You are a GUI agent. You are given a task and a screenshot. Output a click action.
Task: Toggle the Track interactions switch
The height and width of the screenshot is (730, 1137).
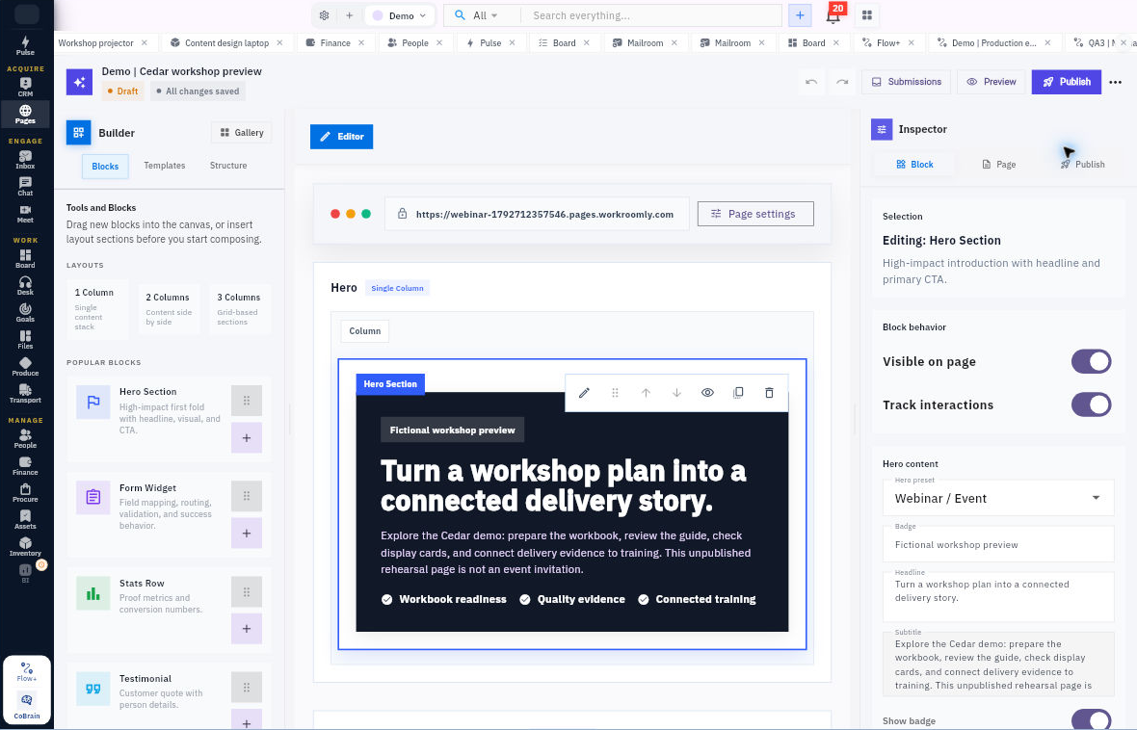click(1092, 404)
